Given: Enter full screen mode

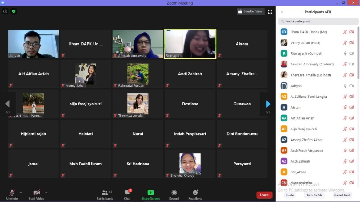Looking at the screenshot, I should pos(270,12).
